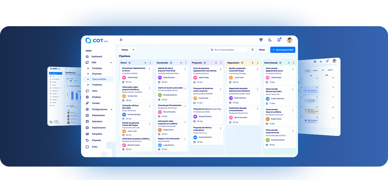Click the Nuevo column count badge 6
This screenshot has height=180, width=388.
(130, 63)
